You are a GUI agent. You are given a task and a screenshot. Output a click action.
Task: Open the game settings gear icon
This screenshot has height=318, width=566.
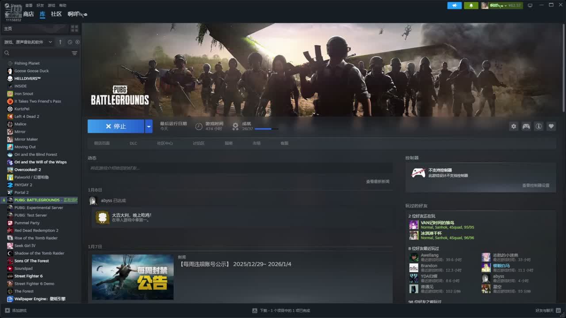pyautogui.click(x=513, y=126)
